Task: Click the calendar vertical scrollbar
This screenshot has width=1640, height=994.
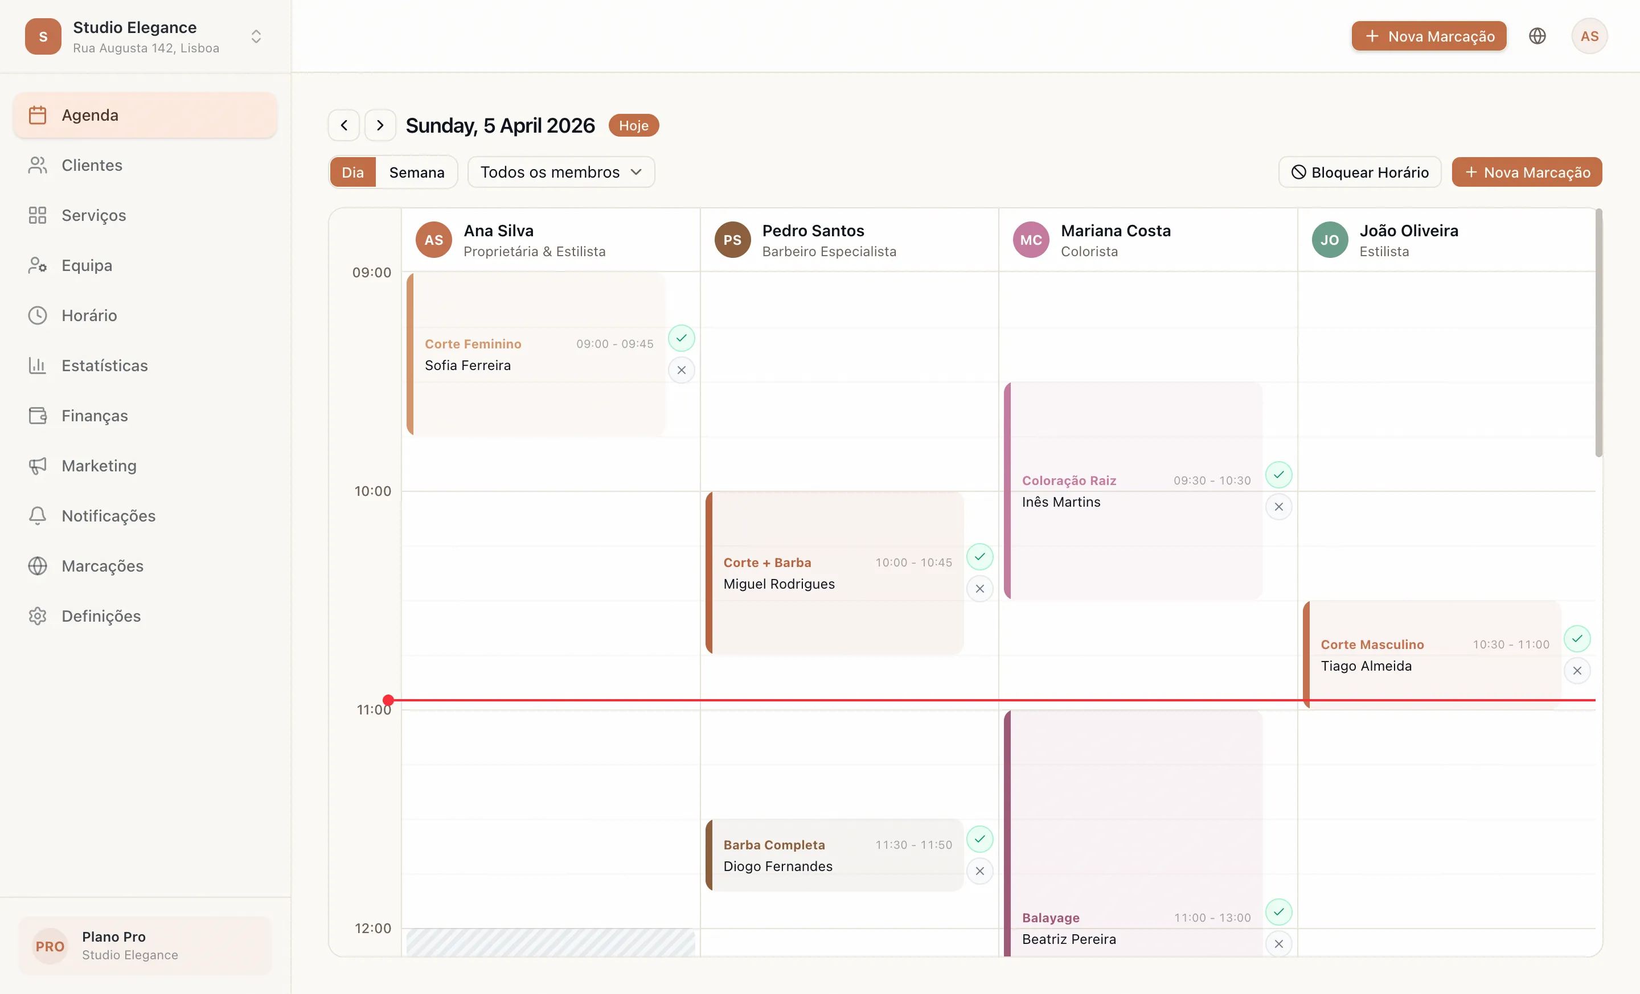Action: tap(1599, 332)
